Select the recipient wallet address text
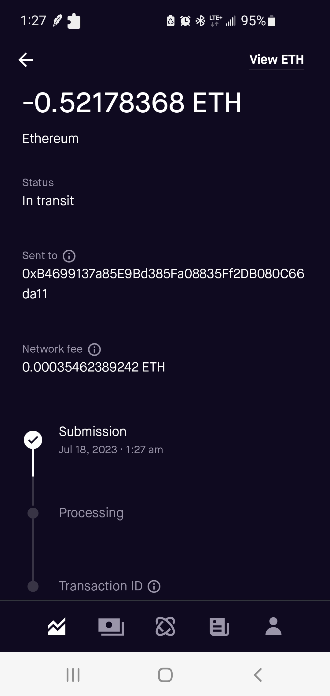 [163, 283]
